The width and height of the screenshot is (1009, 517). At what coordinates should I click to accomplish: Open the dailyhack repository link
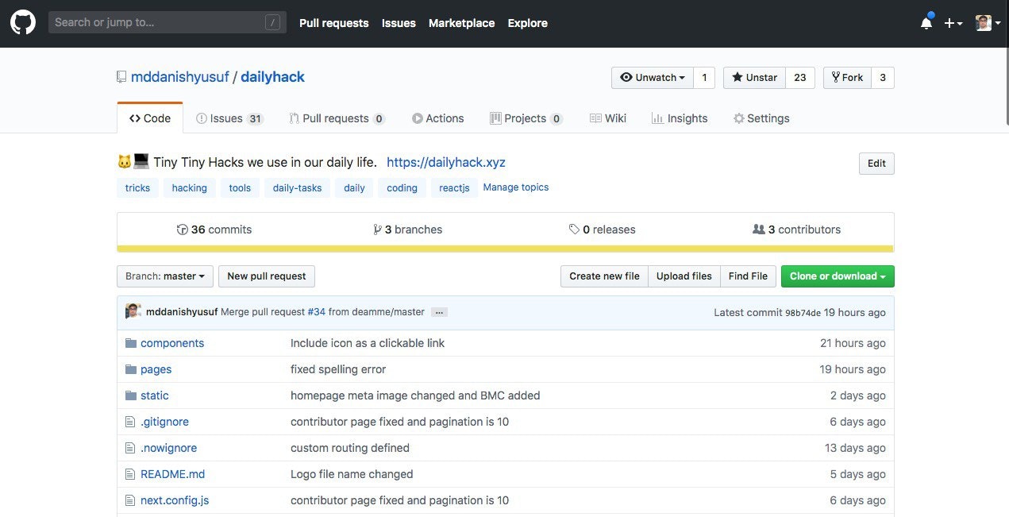point(272,77)
